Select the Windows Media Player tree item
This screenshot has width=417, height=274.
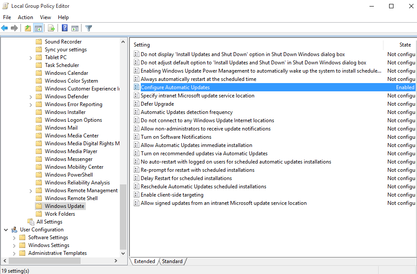click(x=71, y=151)
